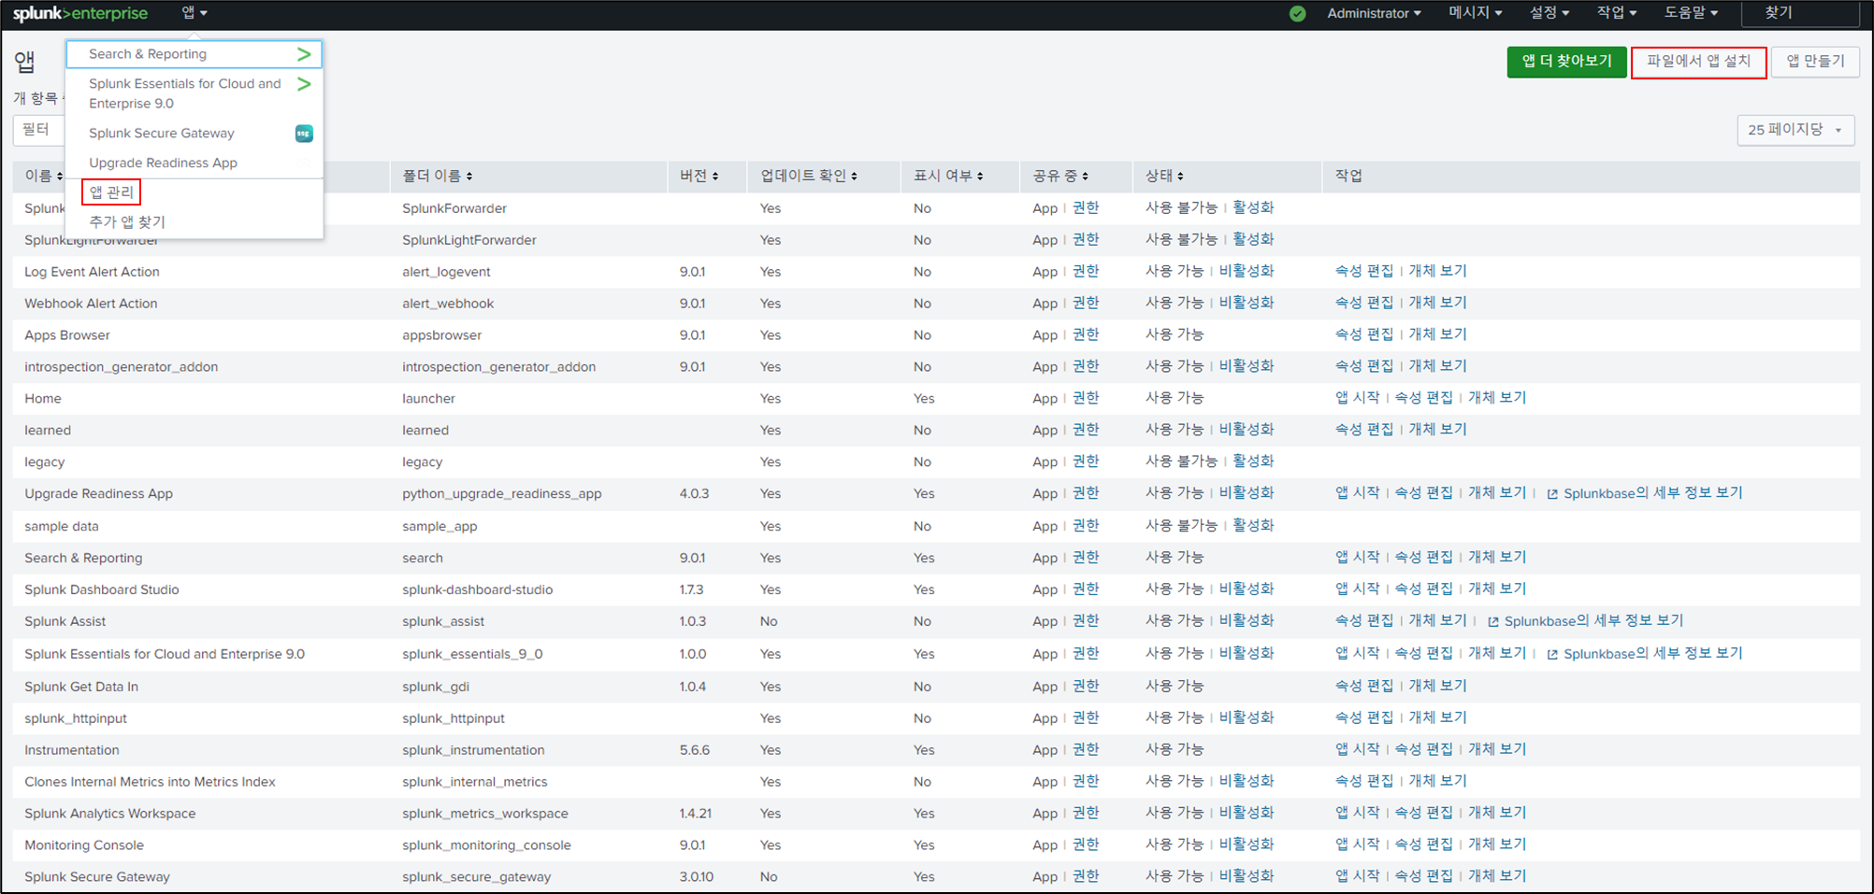Open the 25 페이지당 dropdown

point(1795,130)
